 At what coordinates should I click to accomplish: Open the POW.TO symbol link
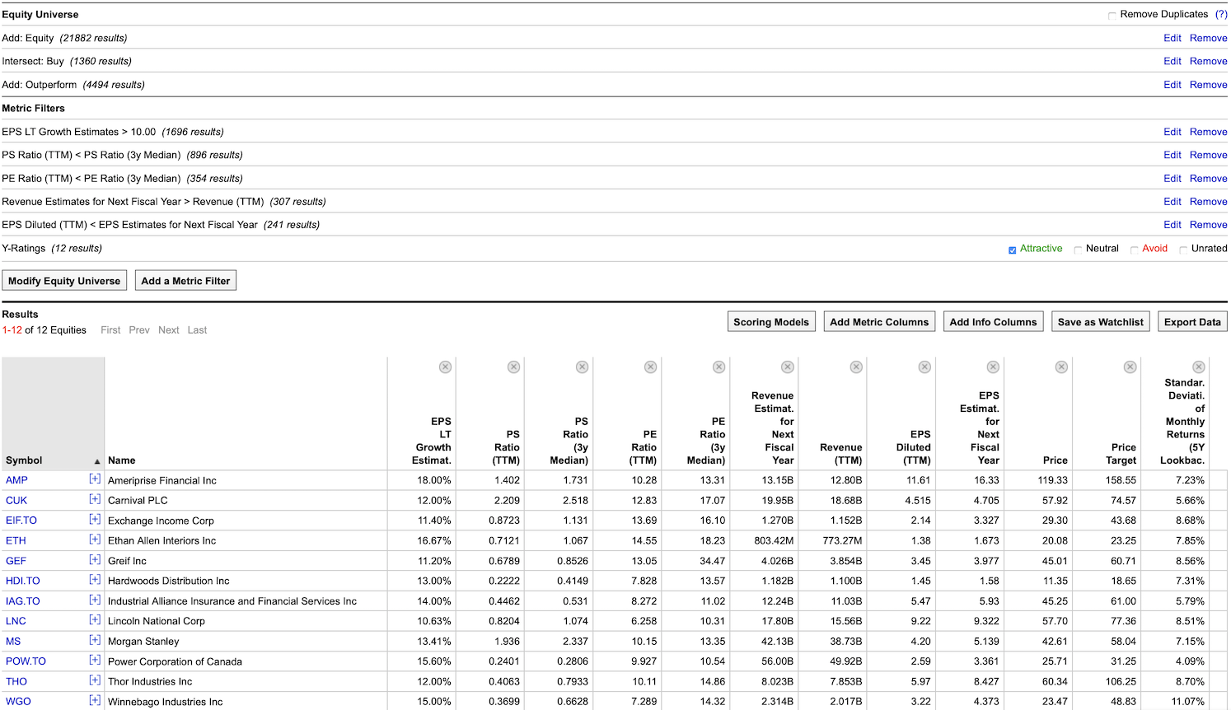click(x=26, y=661)
